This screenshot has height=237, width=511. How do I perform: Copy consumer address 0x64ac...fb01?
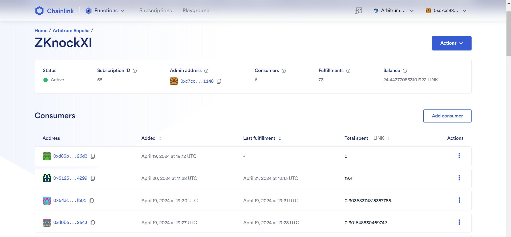point(92,201)
